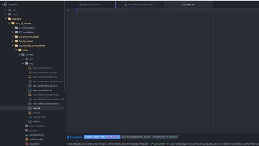The width and height of the screenshot is (259, 146).
Task: Click the TS icon of app.component.ts in tree
Action: tap(30, 90)
